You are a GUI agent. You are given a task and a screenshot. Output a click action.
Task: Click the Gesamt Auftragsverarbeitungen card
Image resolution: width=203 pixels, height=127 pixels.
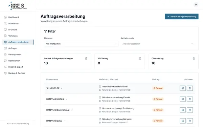66,61
